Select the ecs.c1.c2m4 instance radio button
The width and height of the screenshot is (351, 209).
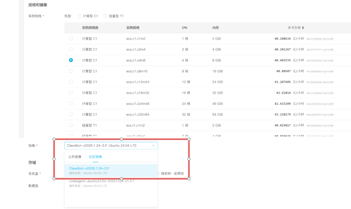(x=71, y=49)
